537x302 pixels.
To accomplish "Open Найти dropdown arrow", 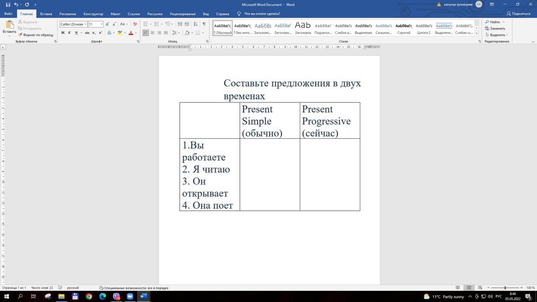I will click(503, 22).
